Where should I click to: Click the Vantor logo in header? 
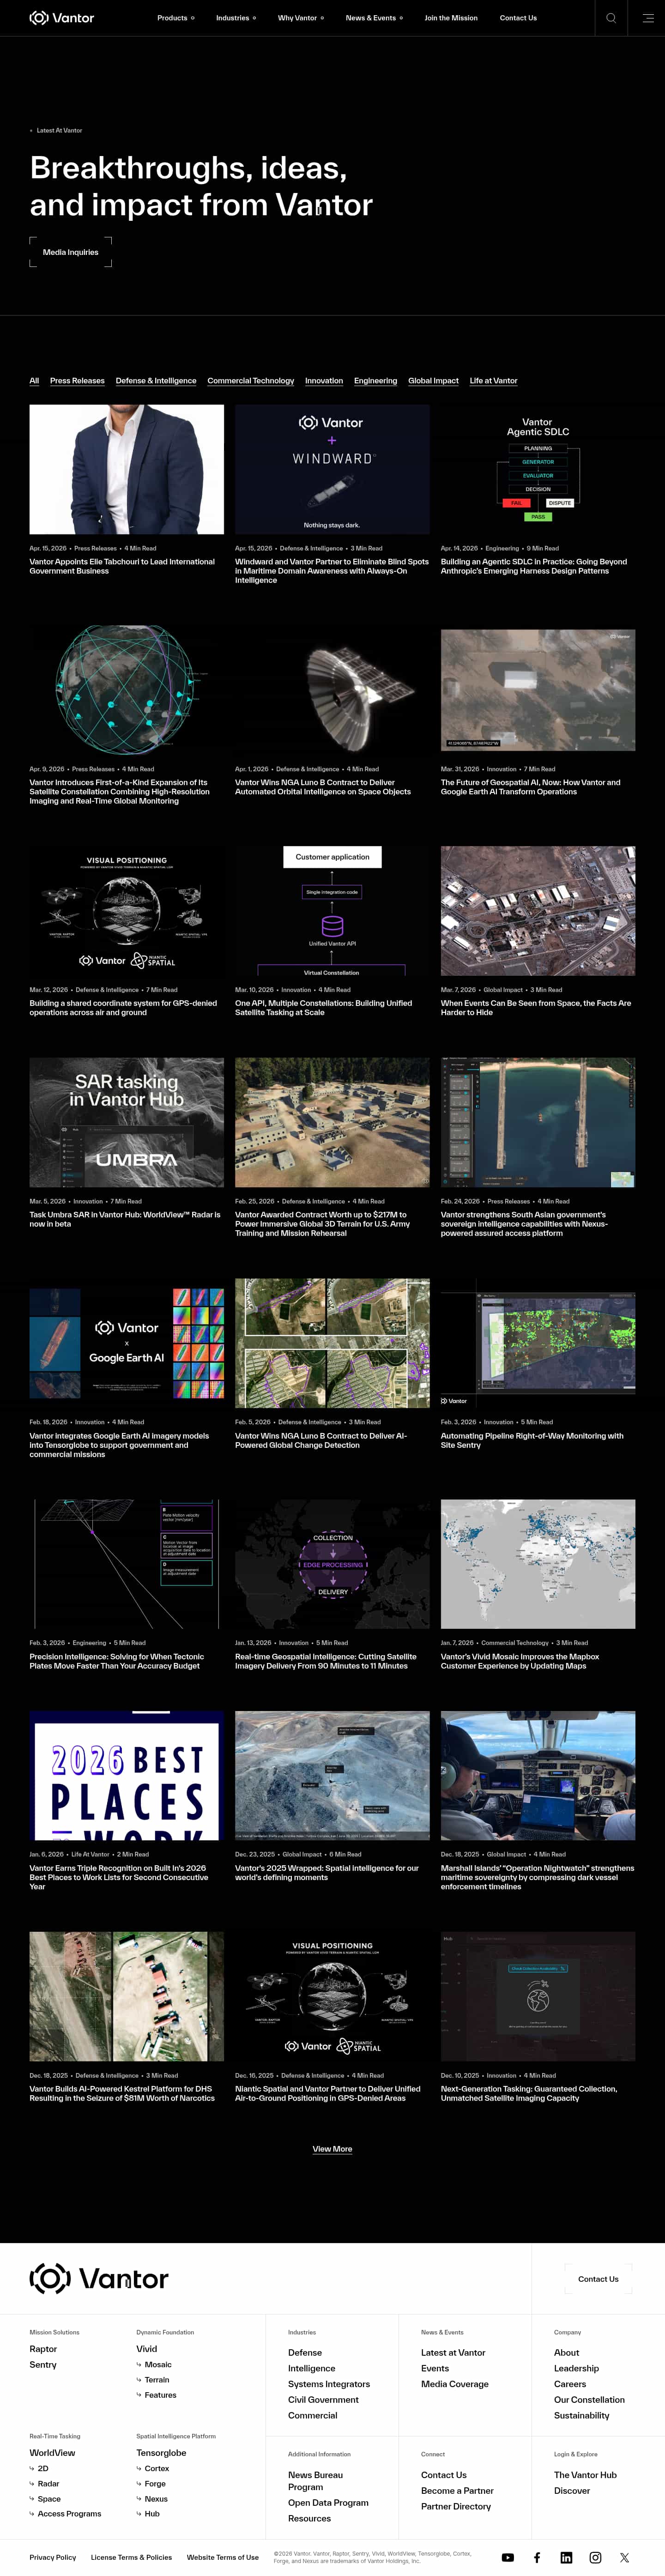tap(62, 18)
